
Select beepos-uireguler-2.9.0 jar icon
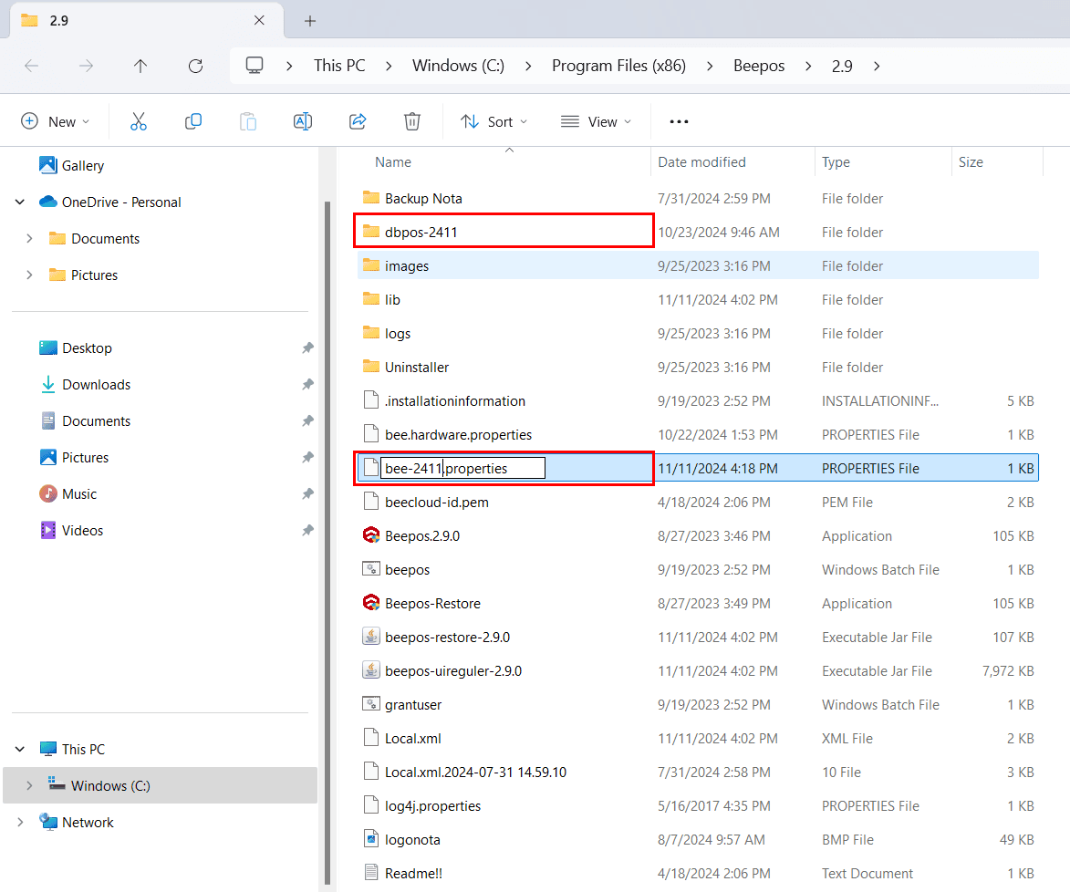pos(371,671)
